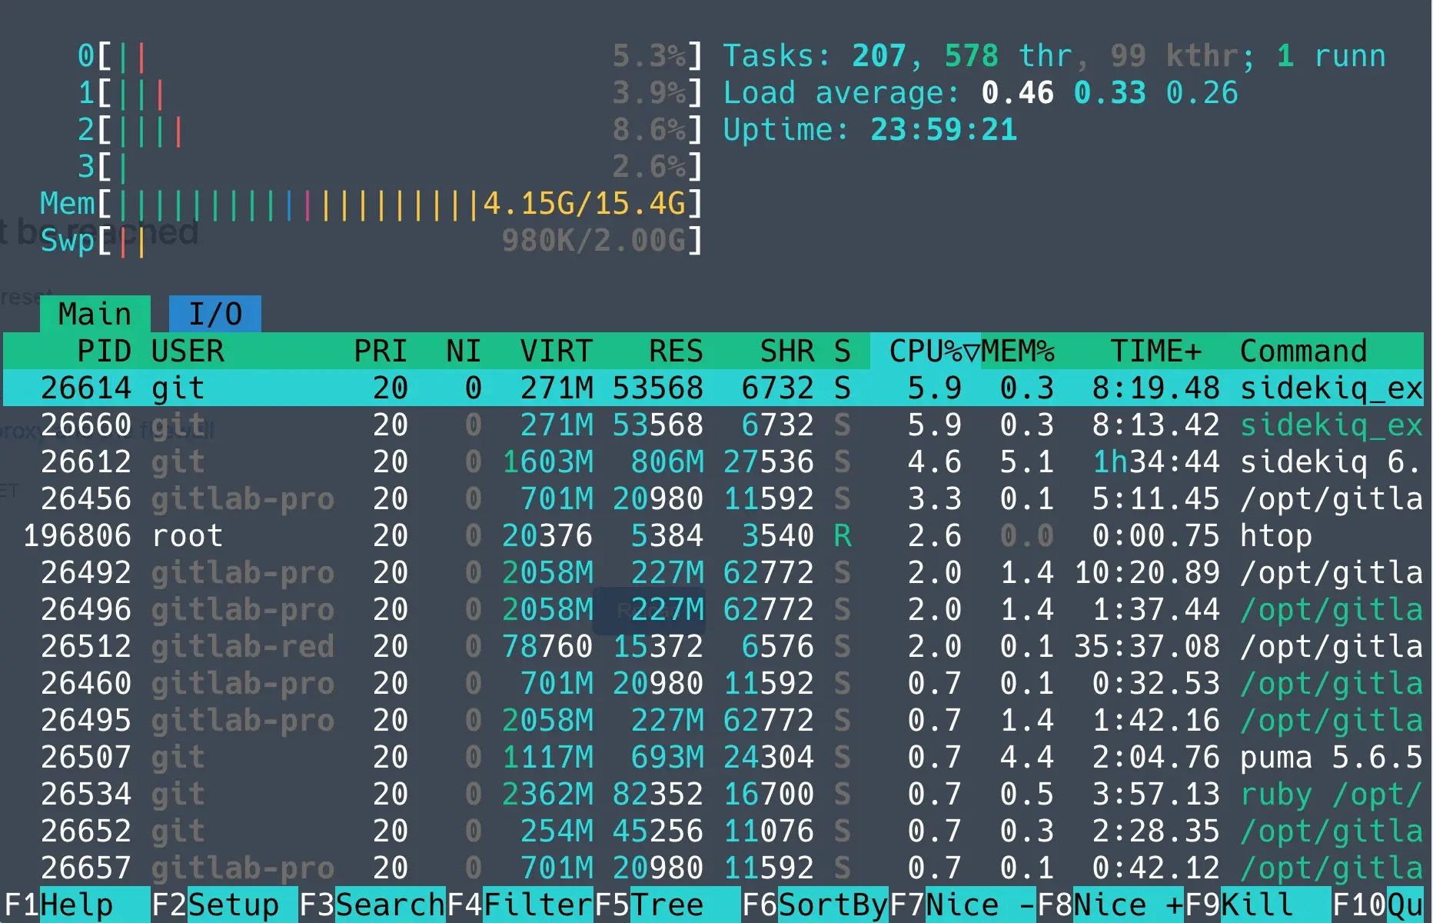Screen dimensions: 1433x923
Task: Switch to the I/O tab
Action: point(214,312)
